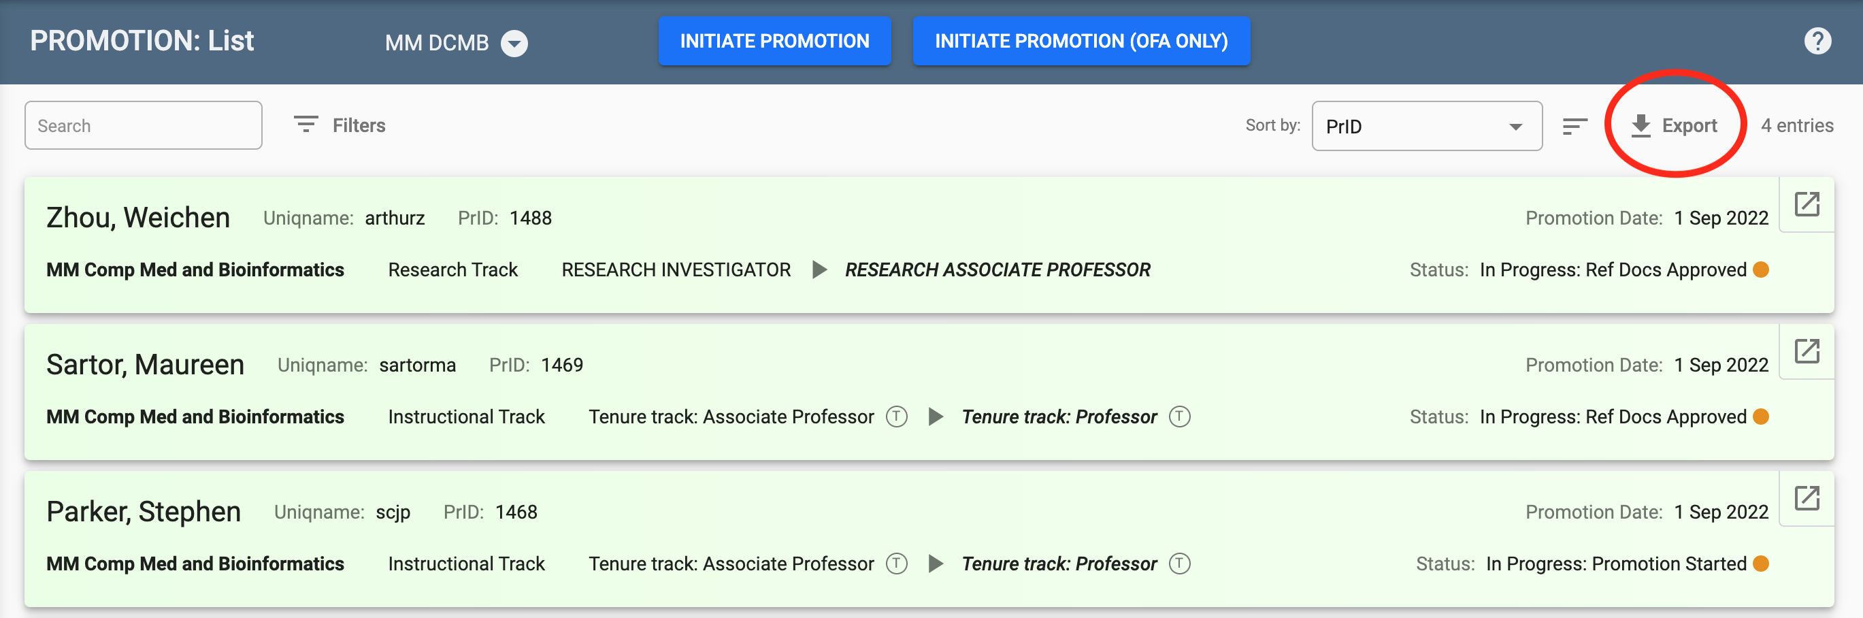Click orange status dot on Zhou's row

pos(1761,270)
